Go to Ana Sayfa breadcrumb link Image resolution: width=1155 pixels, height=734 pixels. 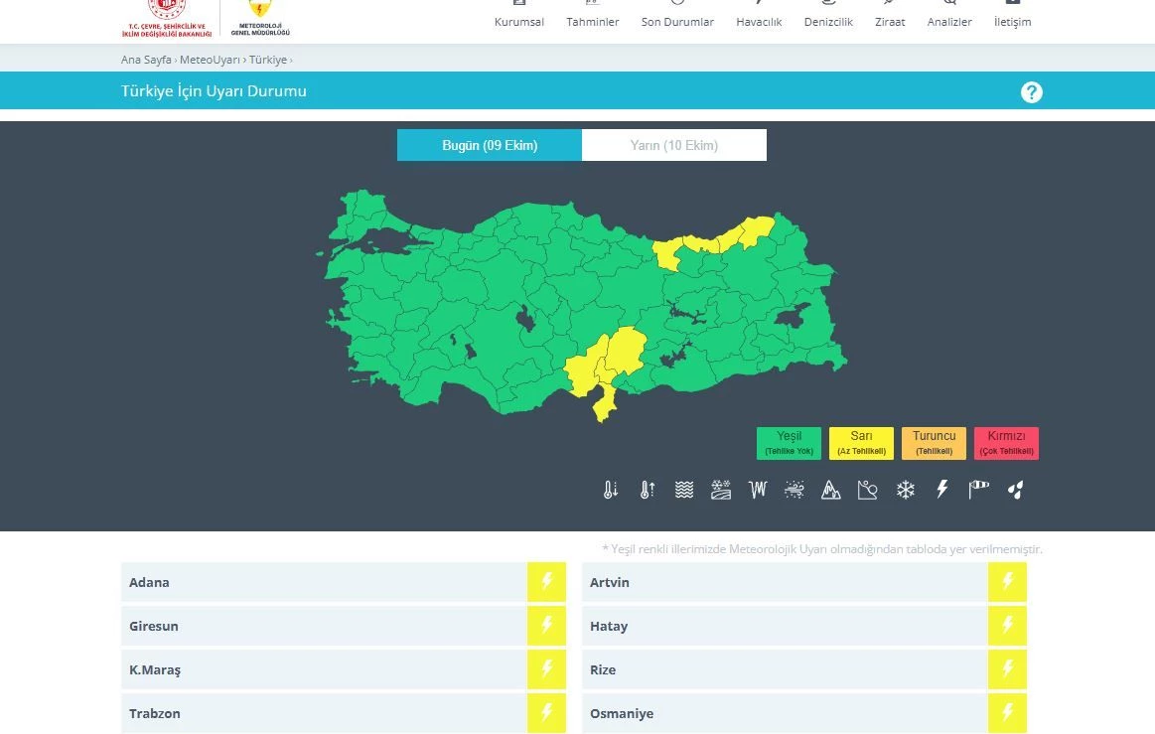[146, 60]
